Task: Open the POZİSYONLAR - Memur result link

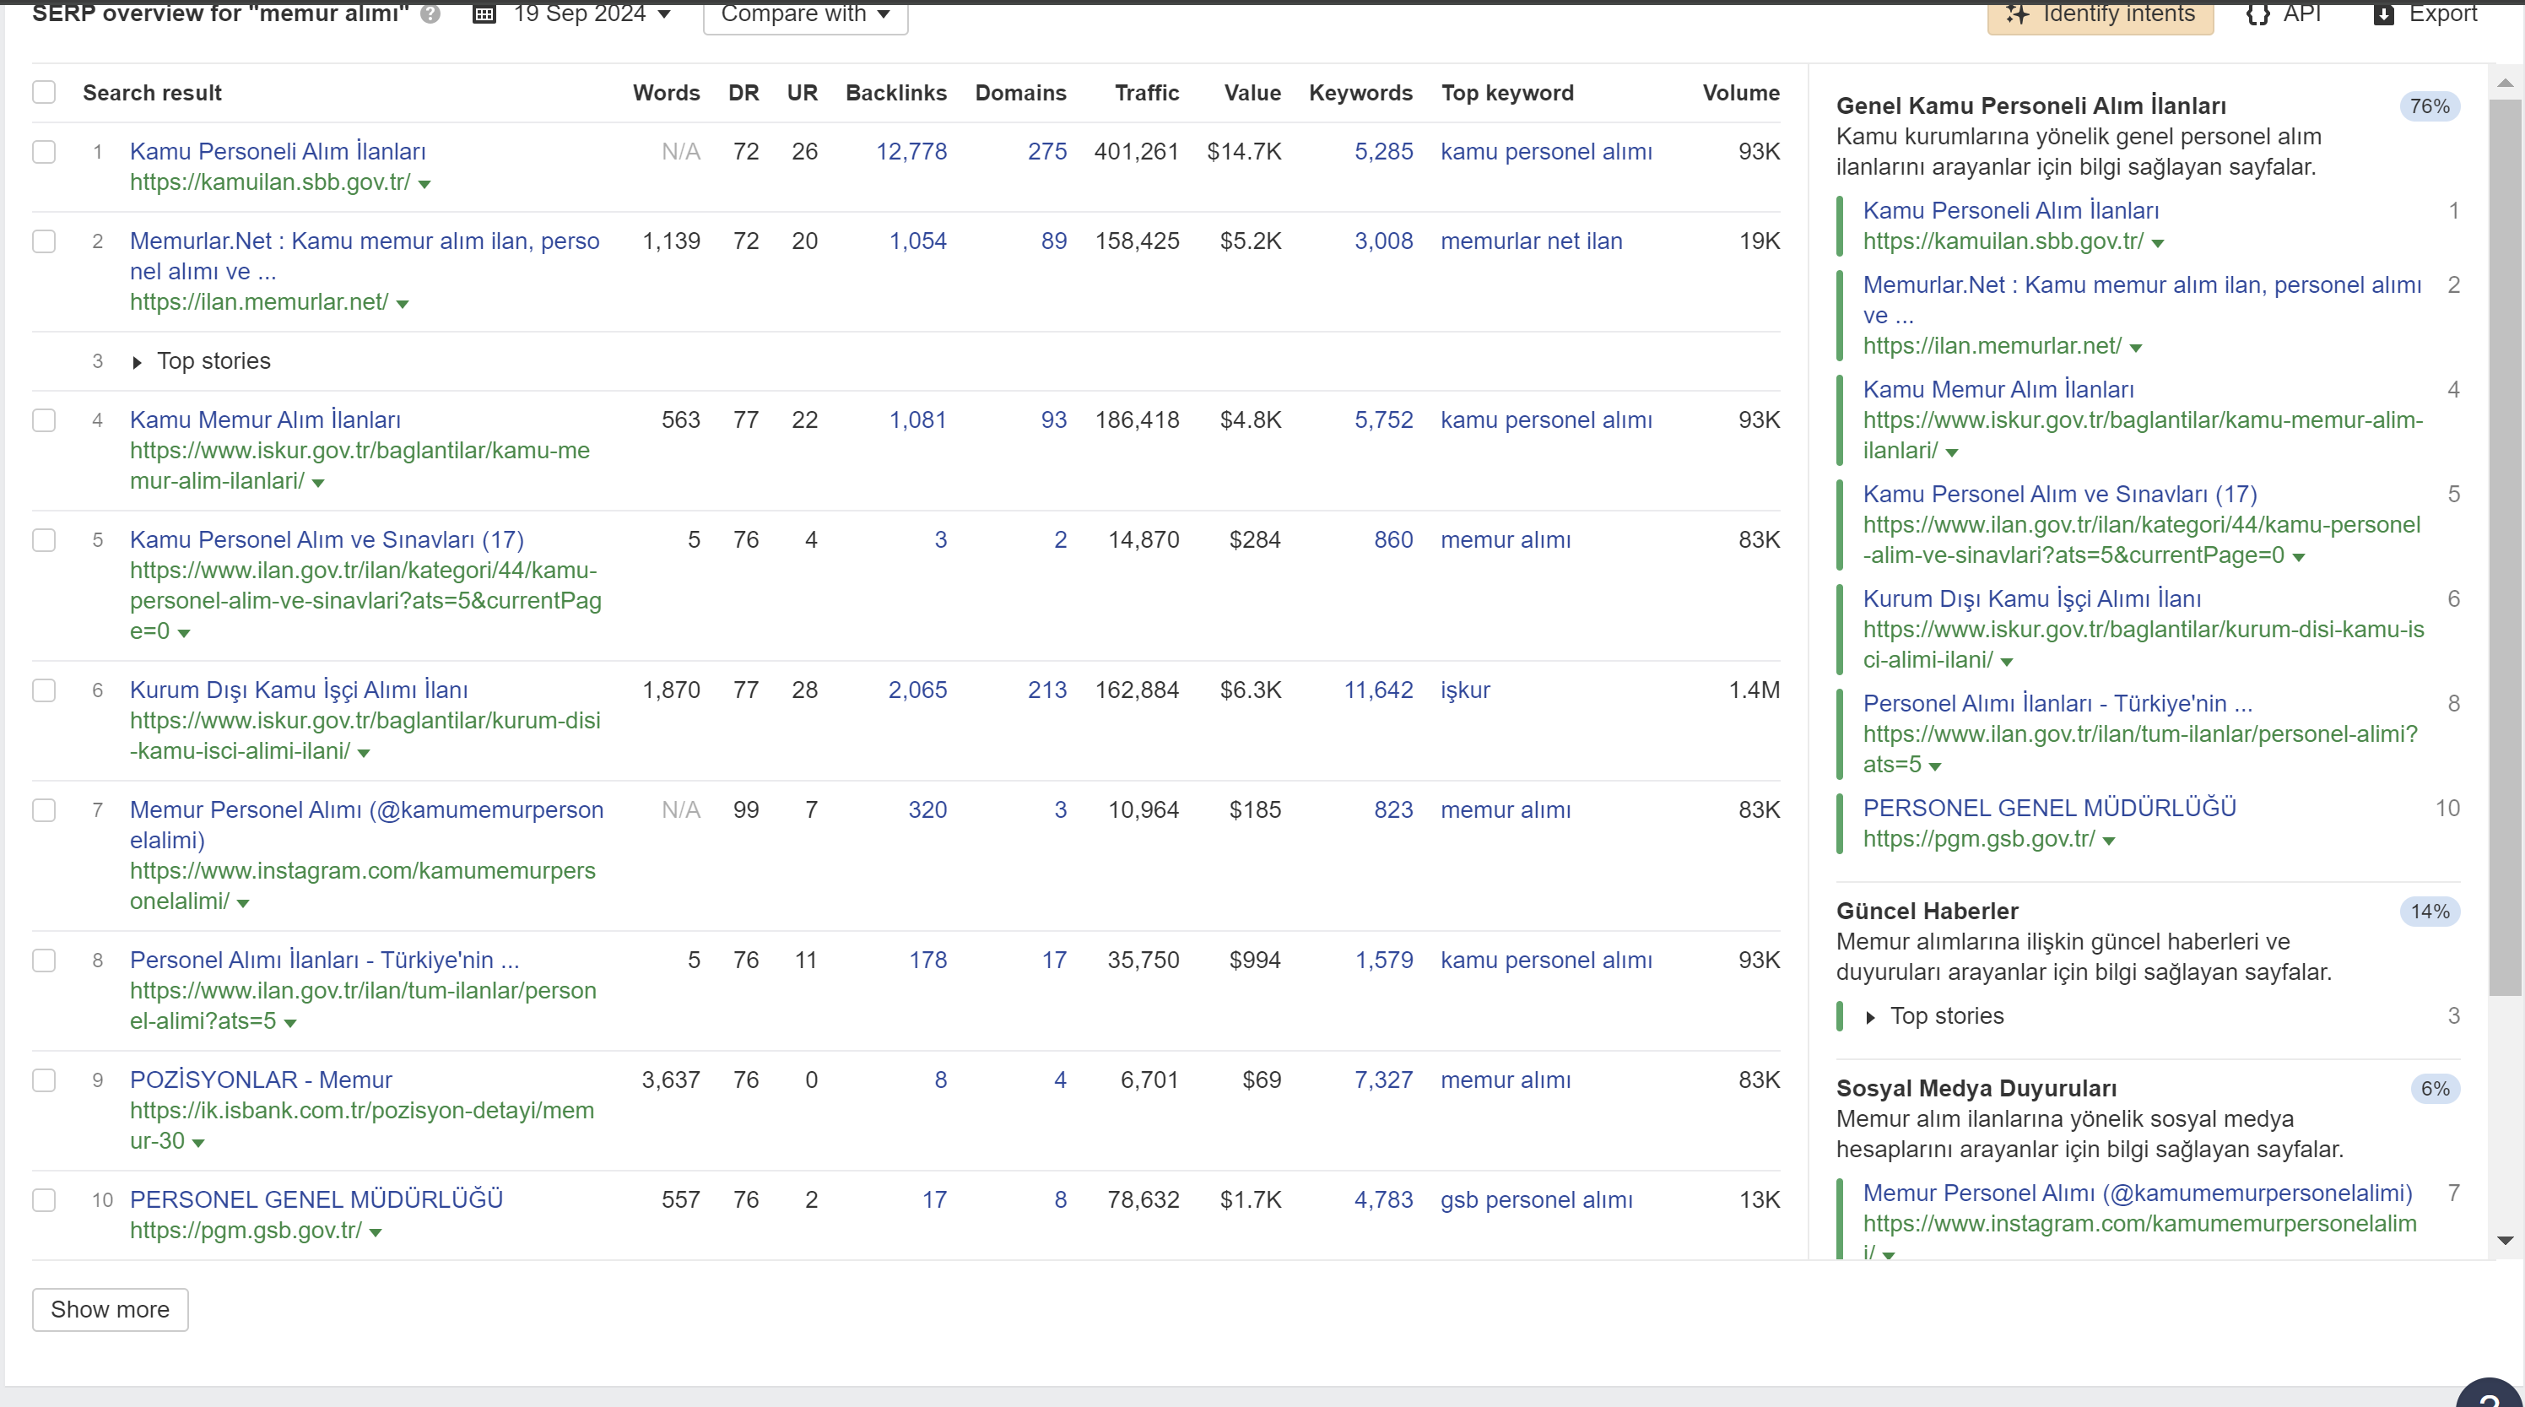Action: pyautogui.click(x=261, y=1080)
